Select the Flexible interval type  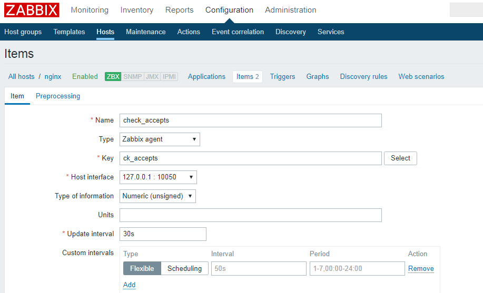tap(142, 268)
